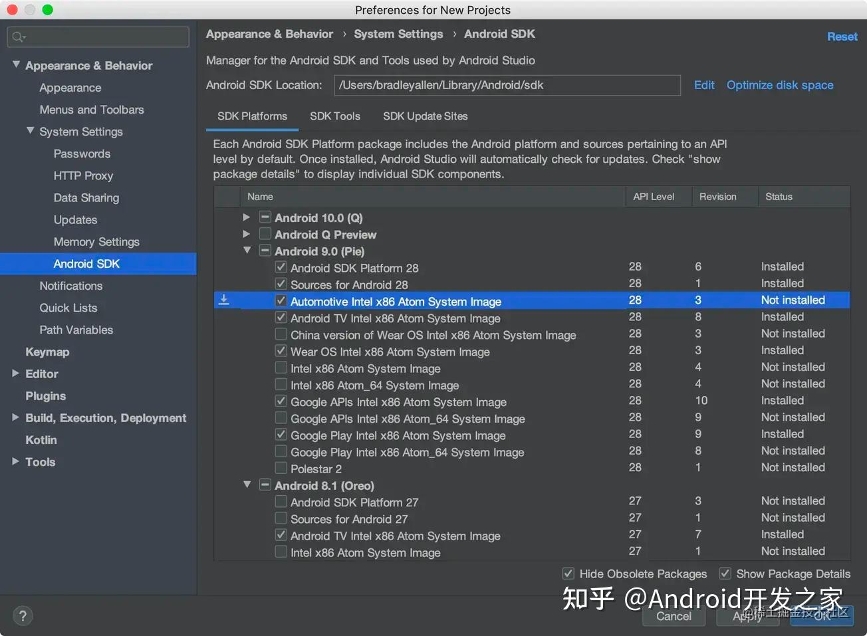
Task: Switch to the SDK Tools tab
Action: [x=335, y=116]
